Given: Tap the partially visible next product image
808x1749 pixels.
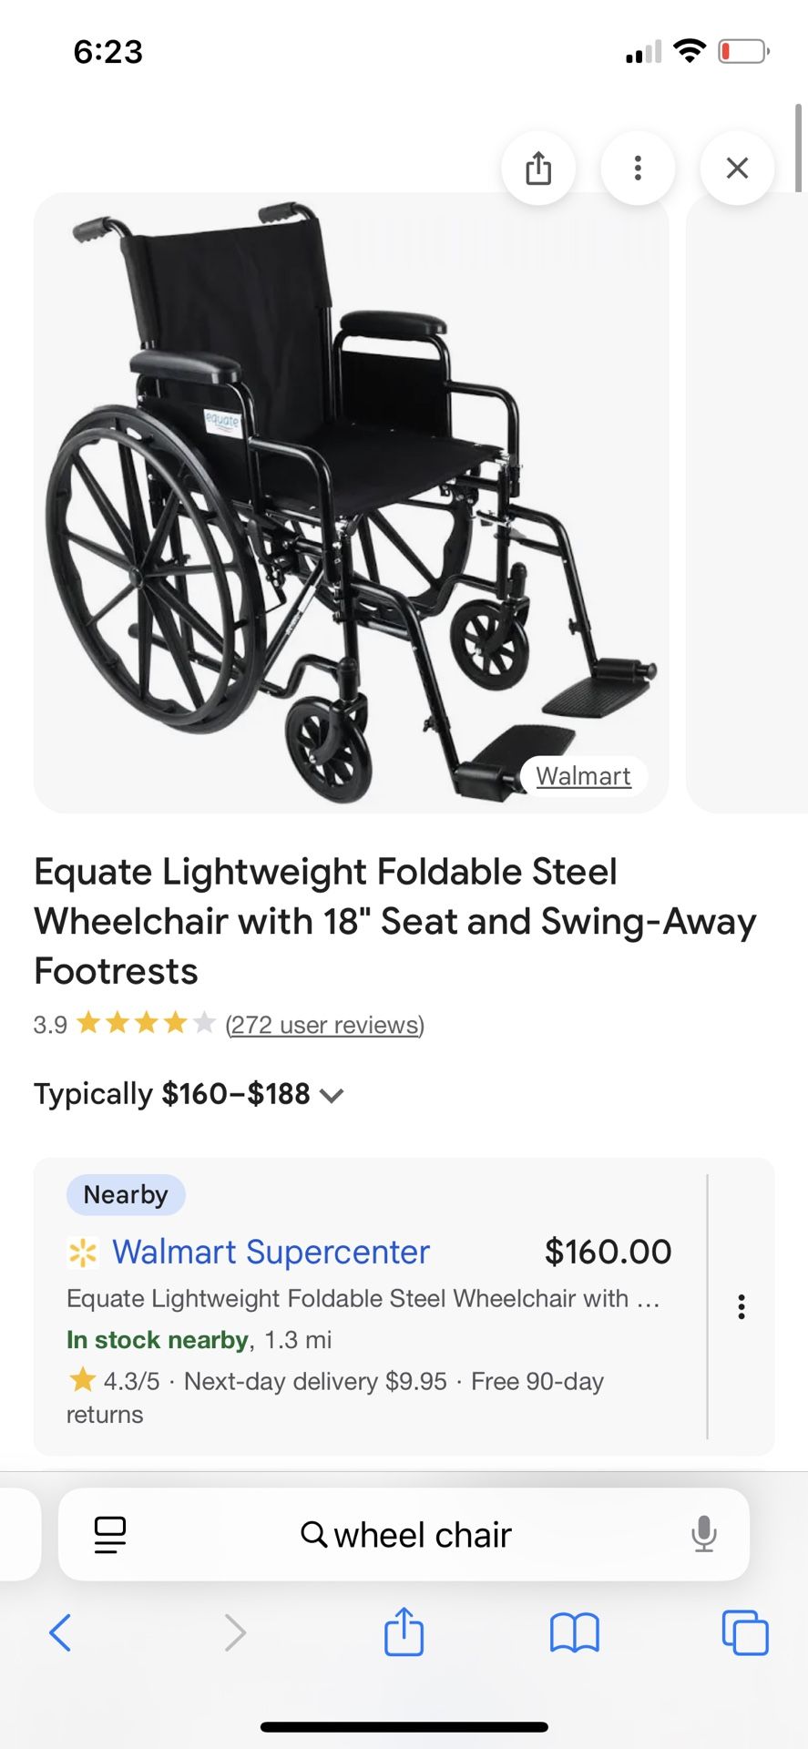Looking at the screenshot, I should tap(747, 501).
